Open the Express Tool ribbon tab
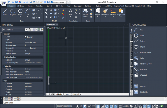 pyautogui.click(x=119, y=6)
